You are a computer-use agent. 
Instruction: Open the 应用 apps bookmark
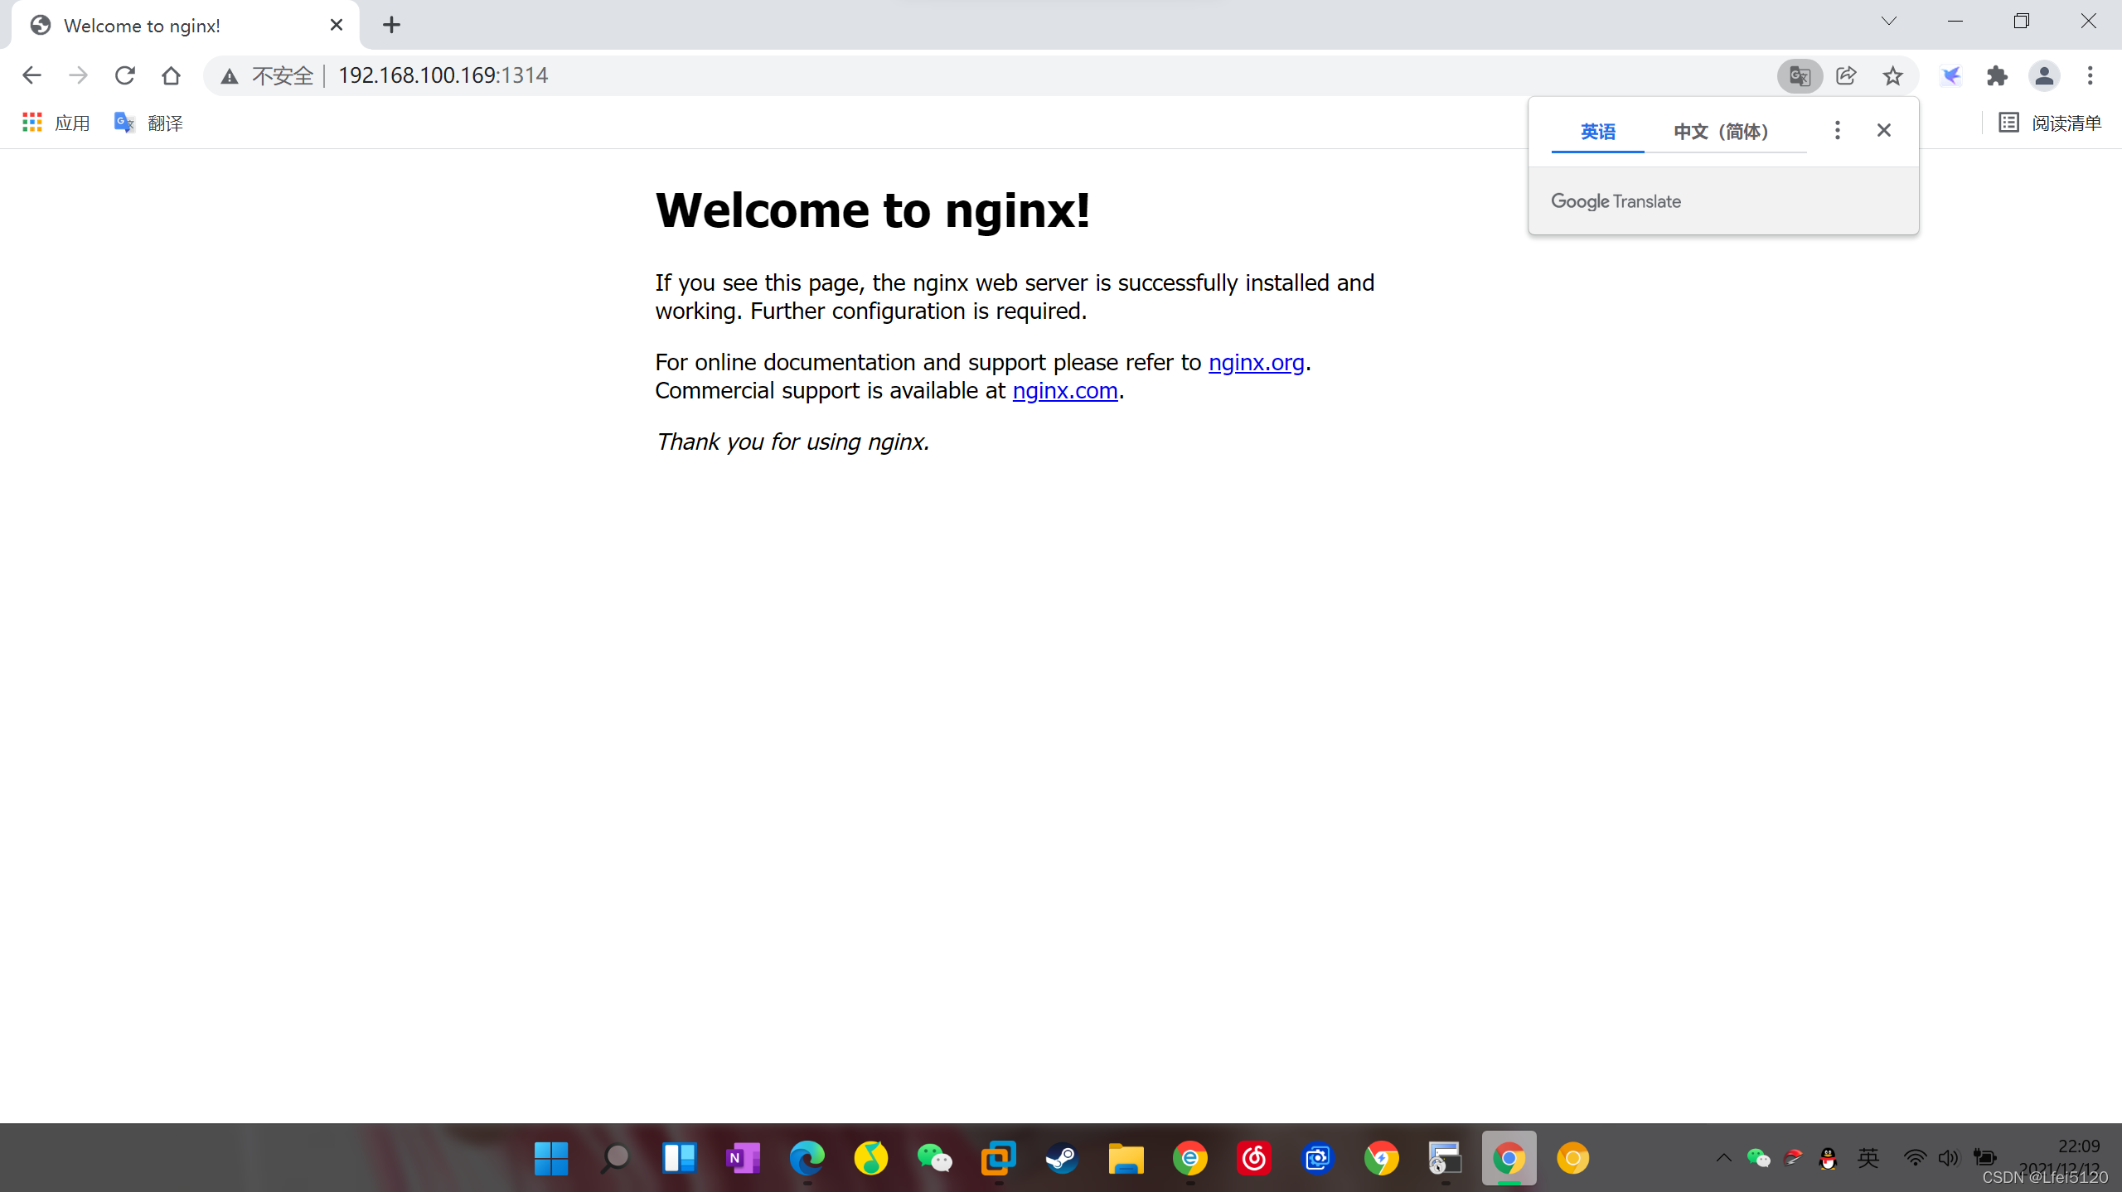coord(56,123)
